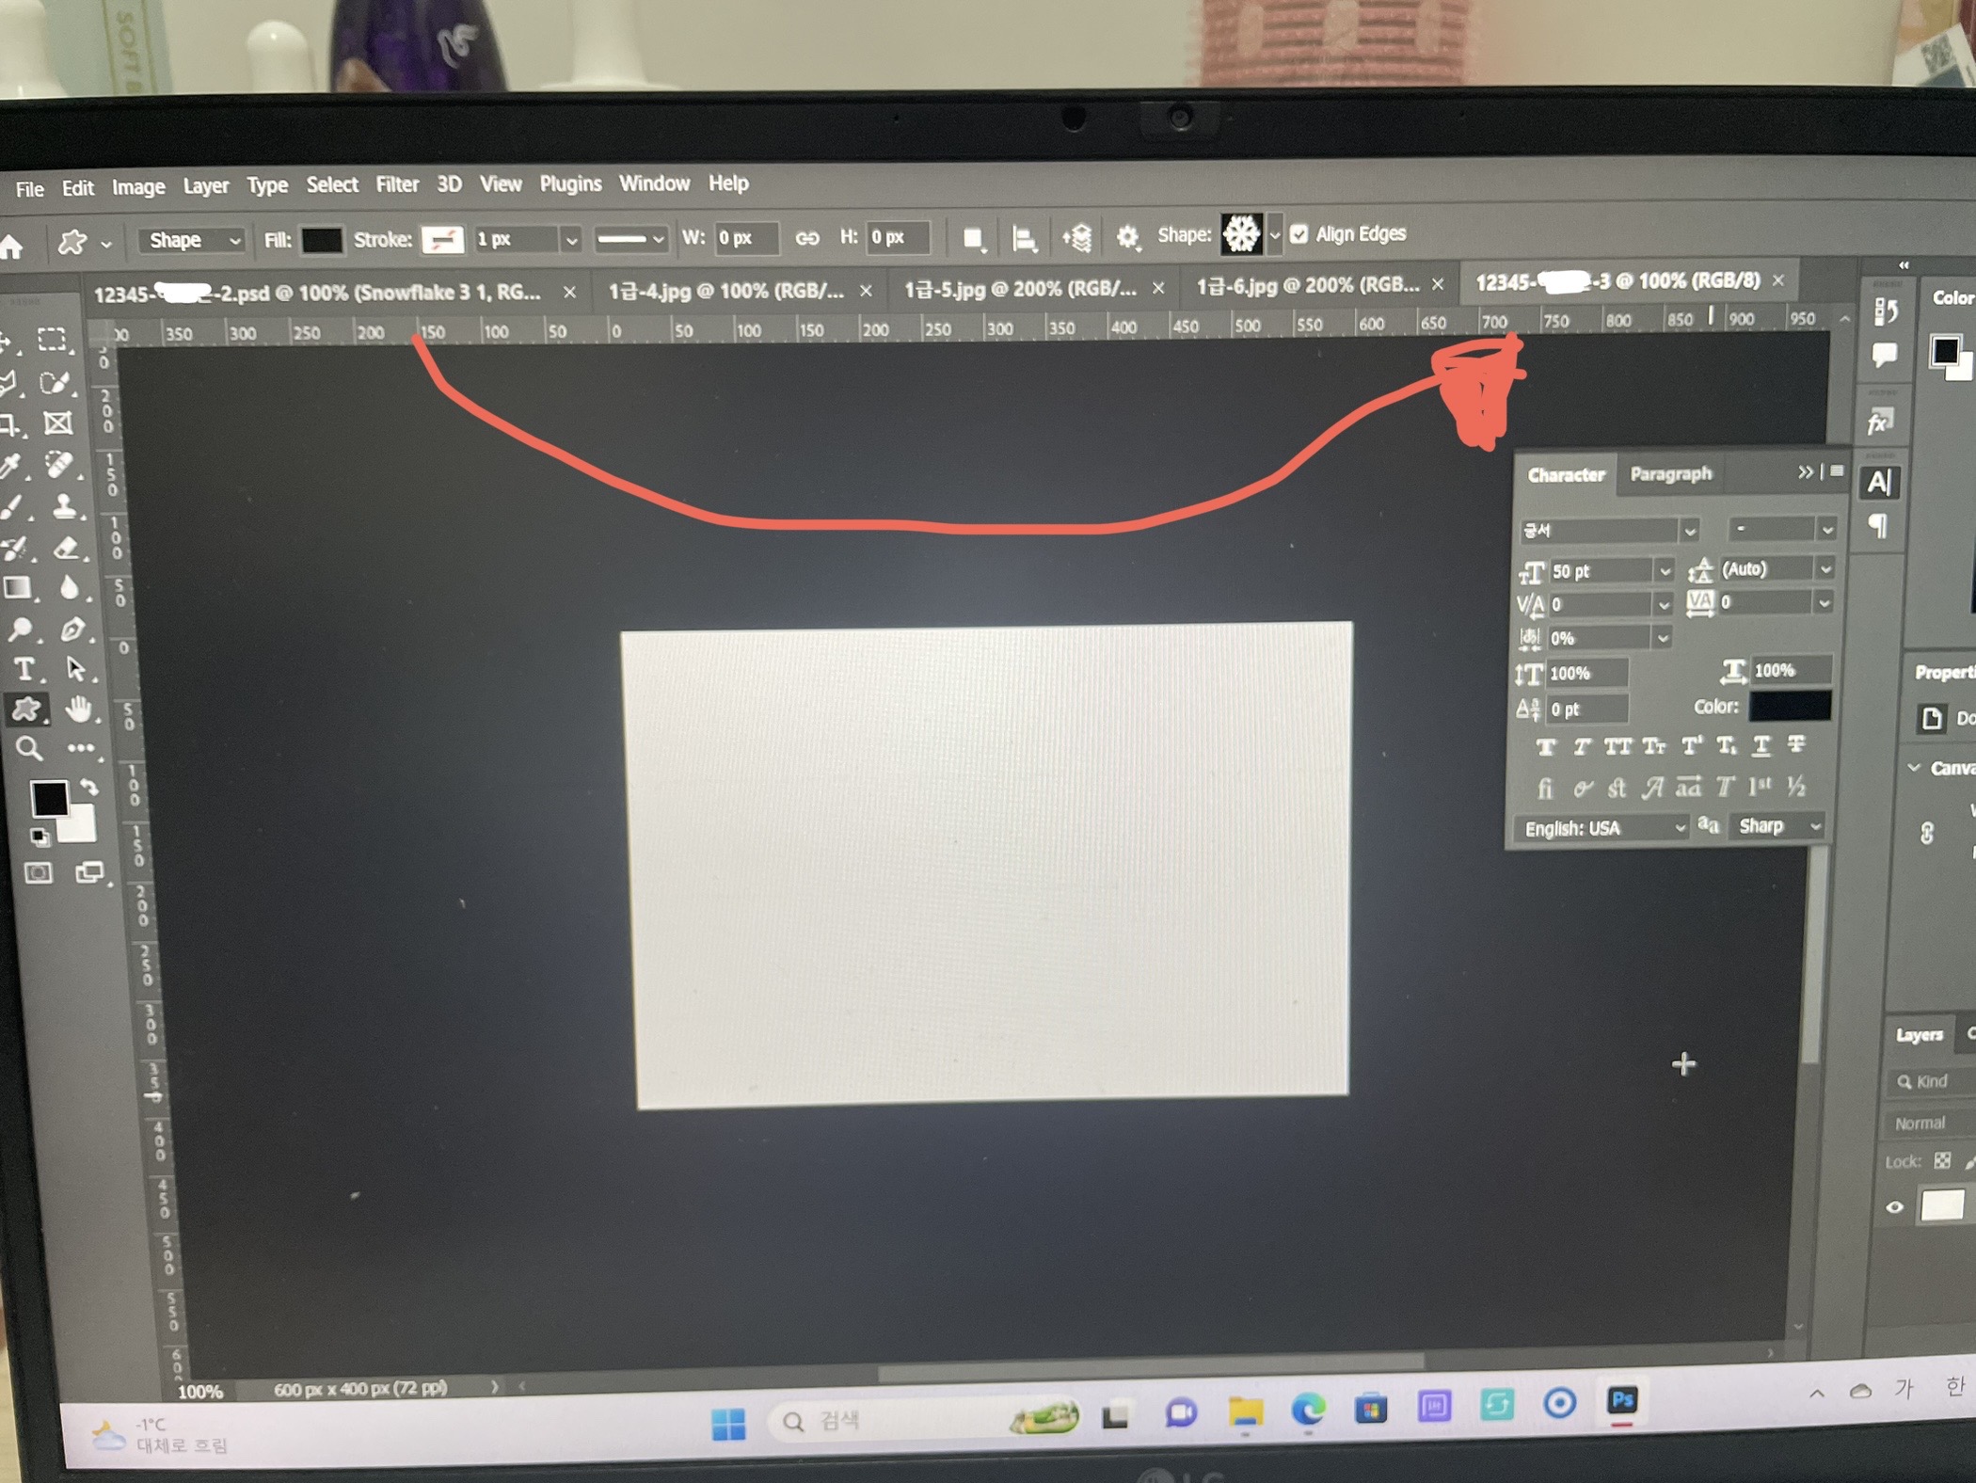Hide the layer using the eye icon

1894,1207
